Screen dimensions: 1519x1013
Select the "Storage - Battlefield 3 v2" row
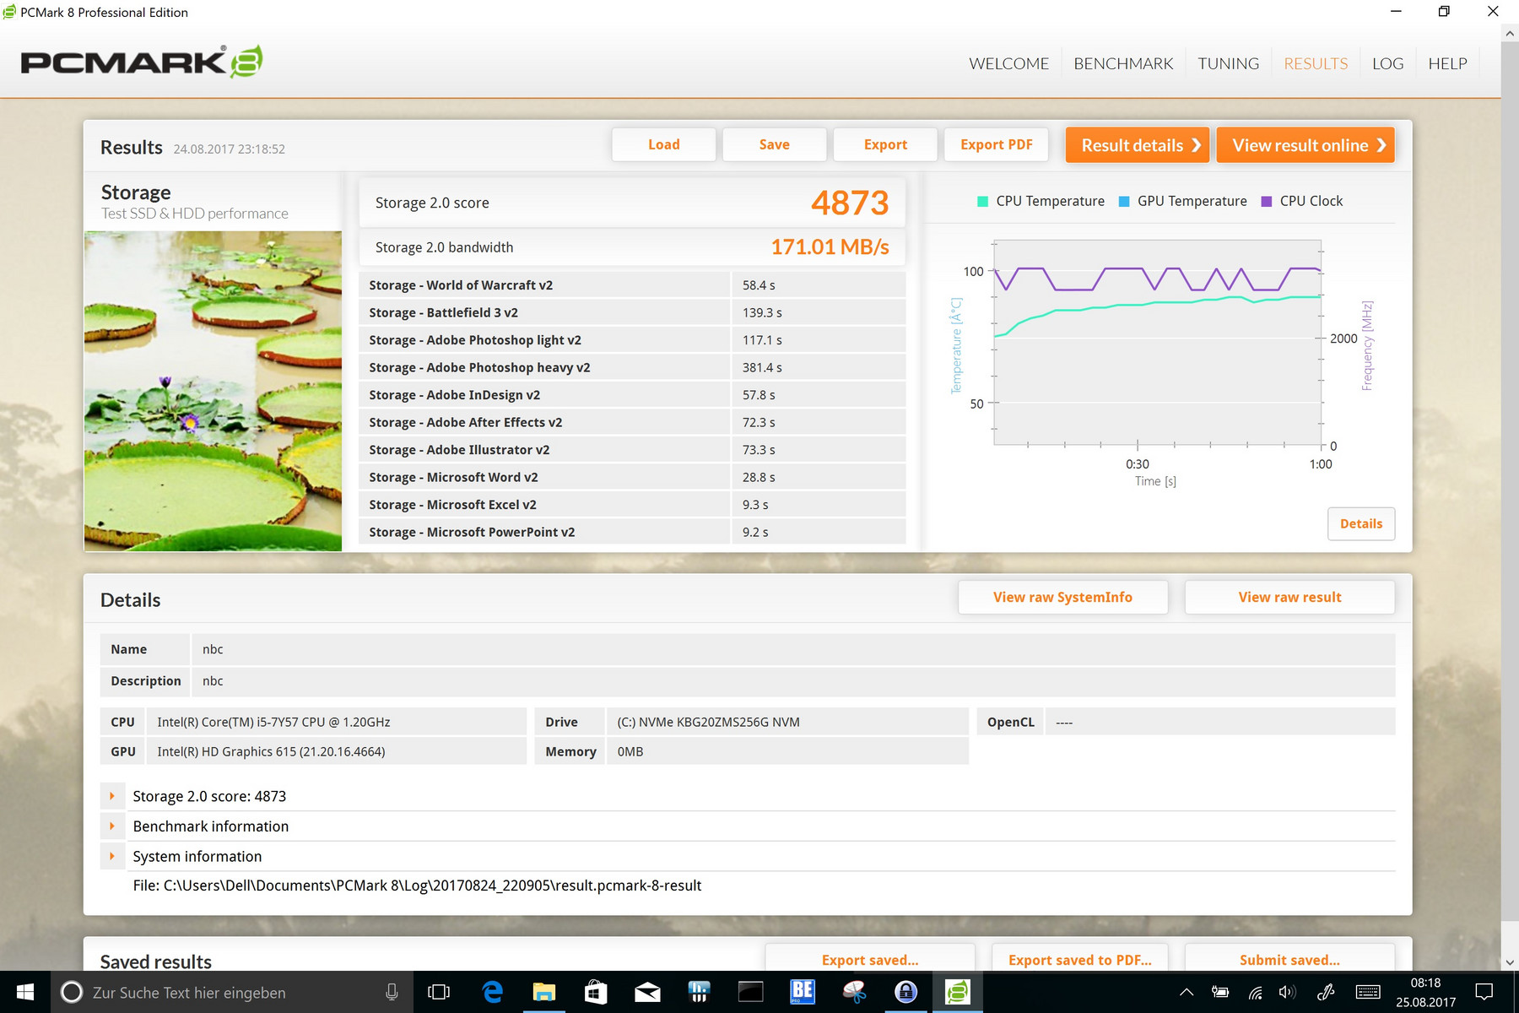click(x=632, y=312)
